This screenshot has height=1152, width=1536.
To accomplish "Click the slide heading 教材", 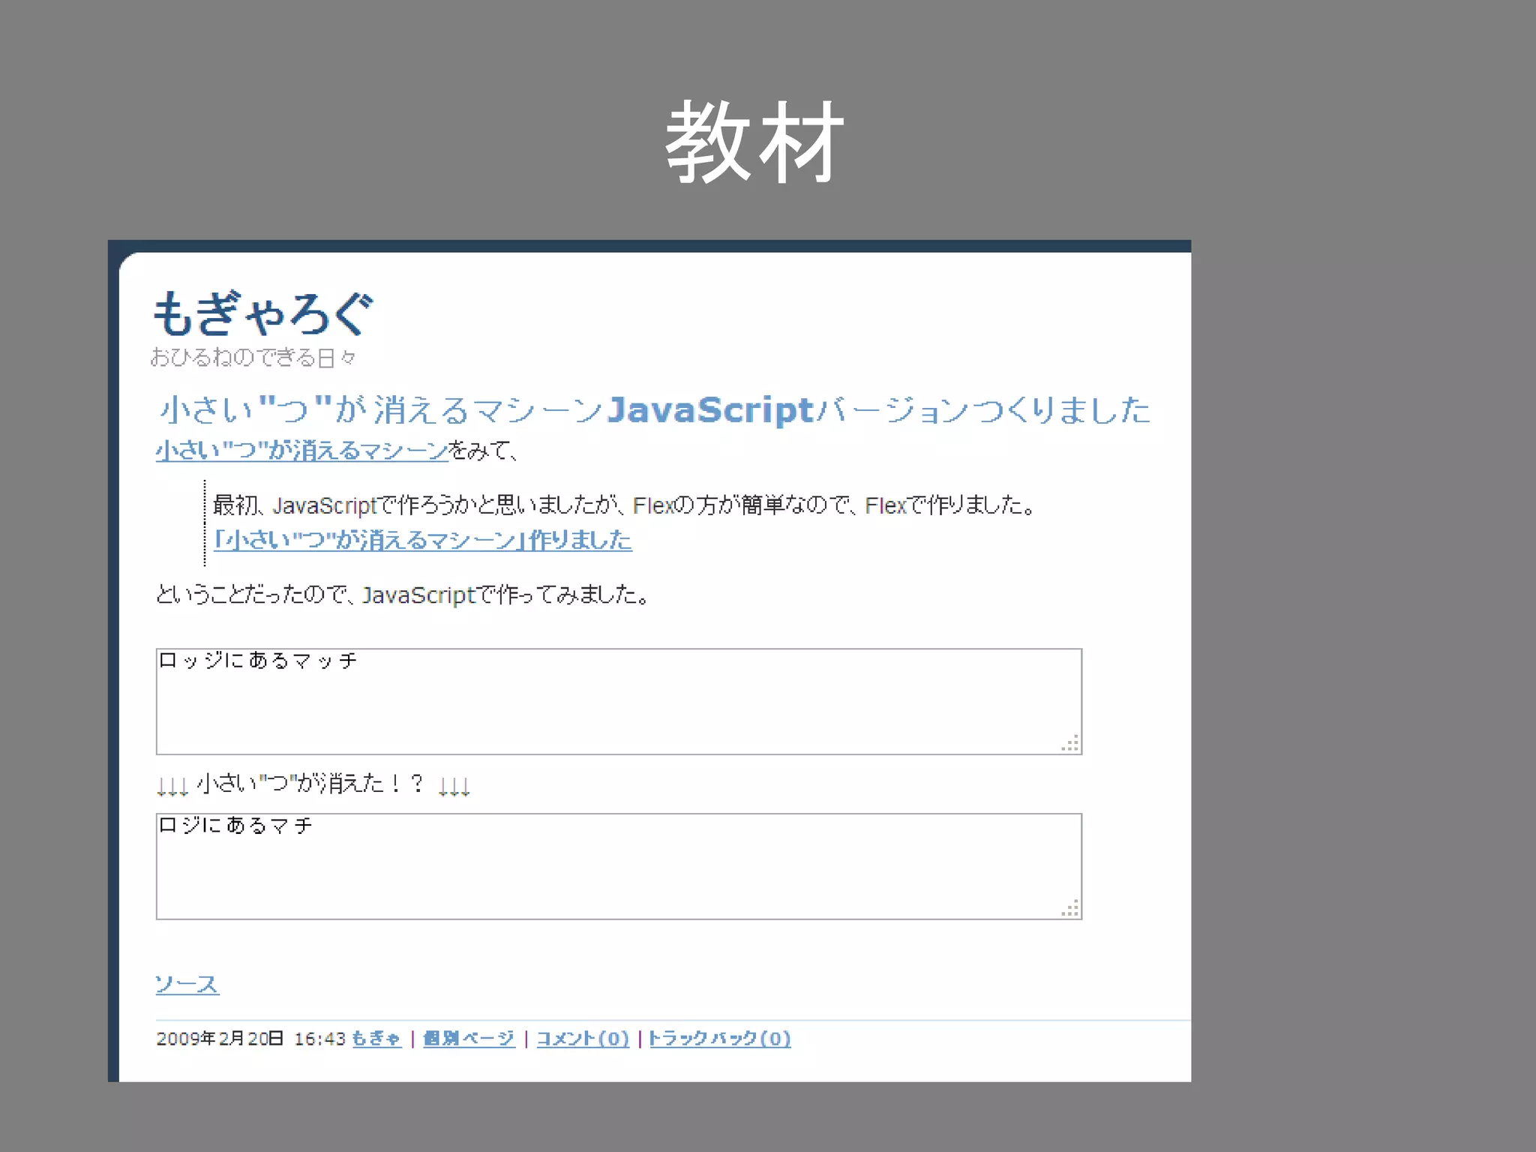I will point(754,142).
